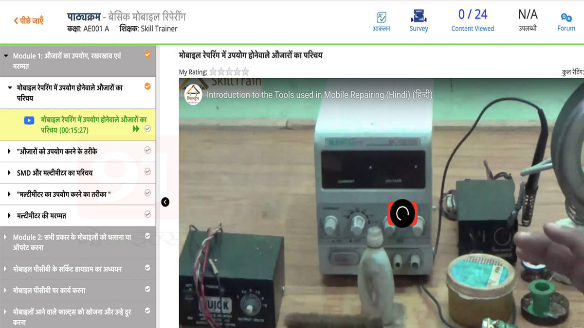Open the Forum discussion icon

coord(566,20)
